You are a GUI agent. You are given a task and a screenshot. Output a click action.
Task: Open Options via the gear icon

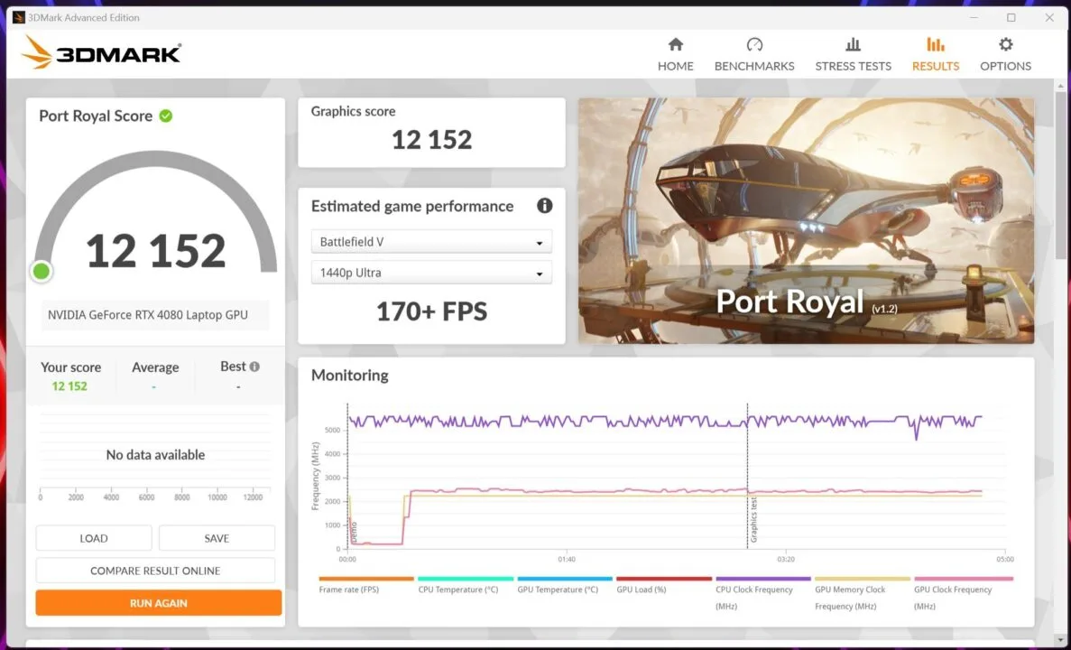point(1005,45)
